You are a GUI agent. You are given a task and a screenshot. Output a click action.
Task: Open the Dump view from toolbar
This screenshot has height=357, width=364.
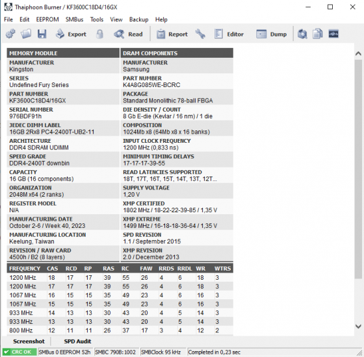pyautogui.click(x=272, y=34)
